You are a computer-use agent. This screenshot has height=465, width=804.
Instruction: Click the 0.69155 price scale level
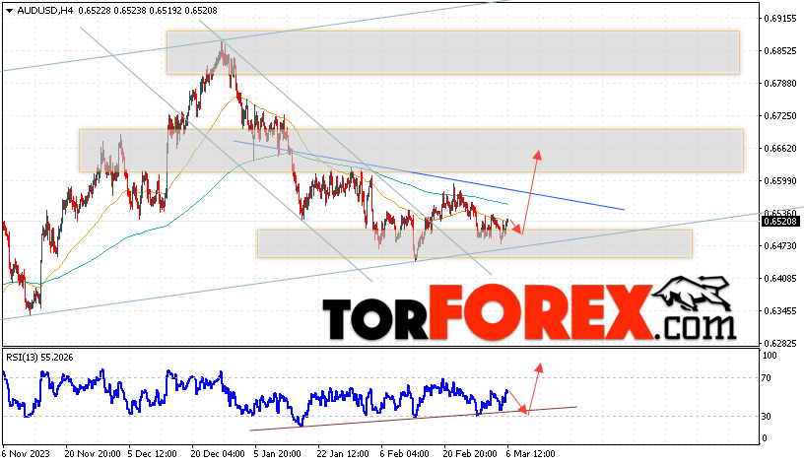point(780,19)
